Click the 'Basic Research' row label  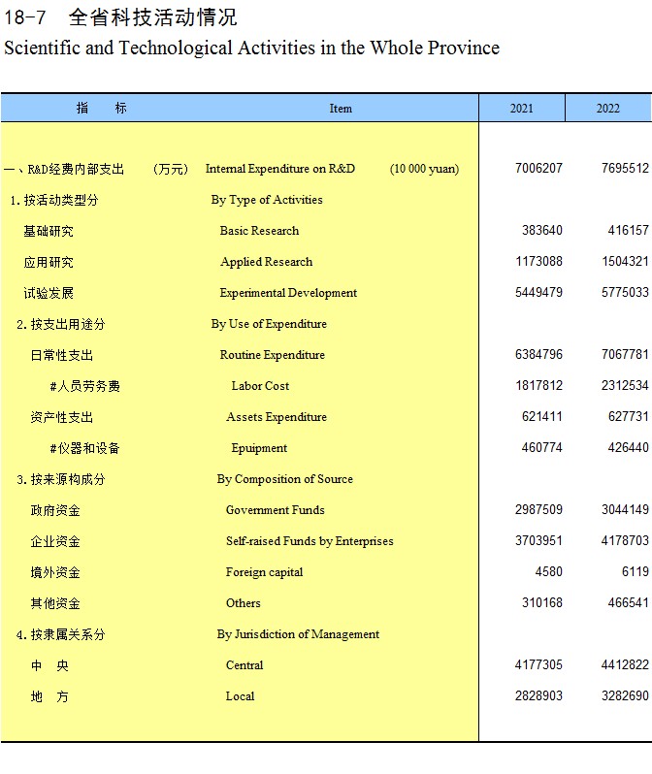[x=259, y=231]
